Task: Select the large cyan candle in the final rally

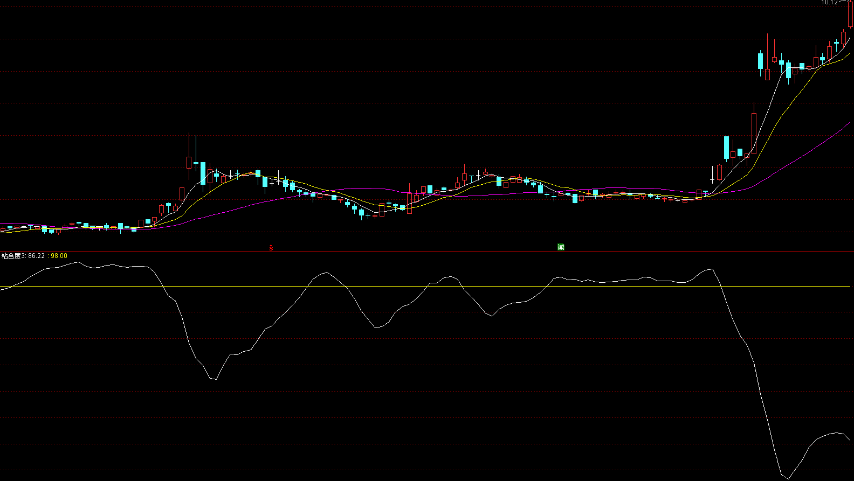Action: click(x=726, y=148)
